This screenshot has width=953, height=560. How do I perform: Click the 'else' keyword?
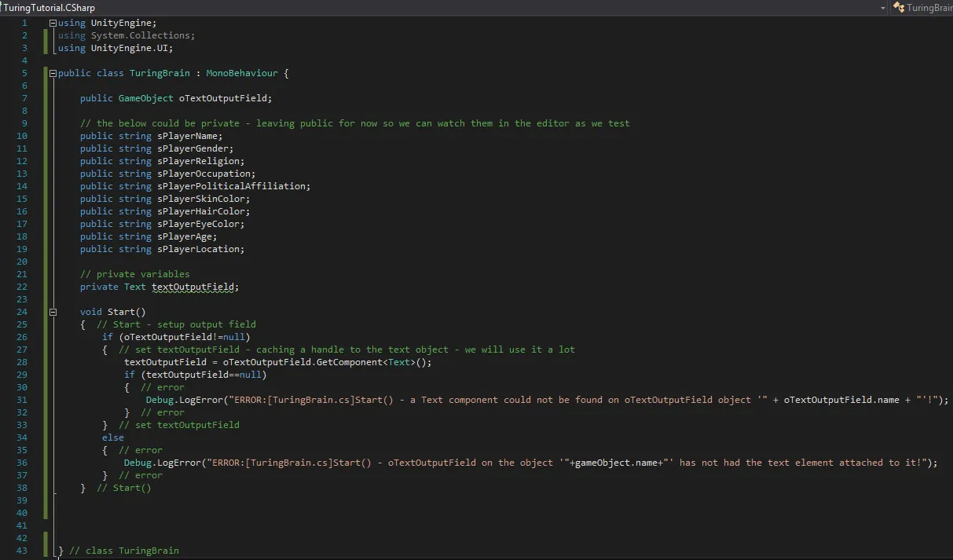coord(113,437)
